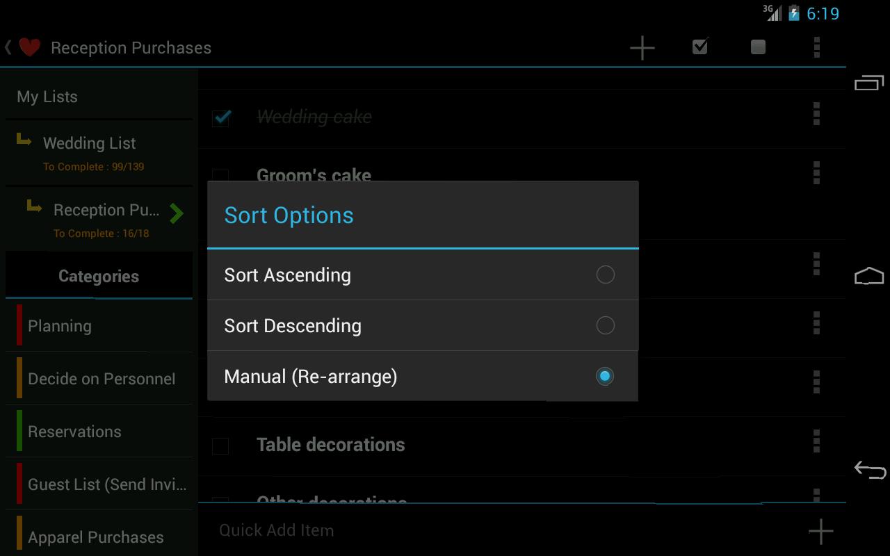Tap the check-all checkbox icon in toolbar
Viewport: 890px width, 556px height.
click(x=700, y=47)
